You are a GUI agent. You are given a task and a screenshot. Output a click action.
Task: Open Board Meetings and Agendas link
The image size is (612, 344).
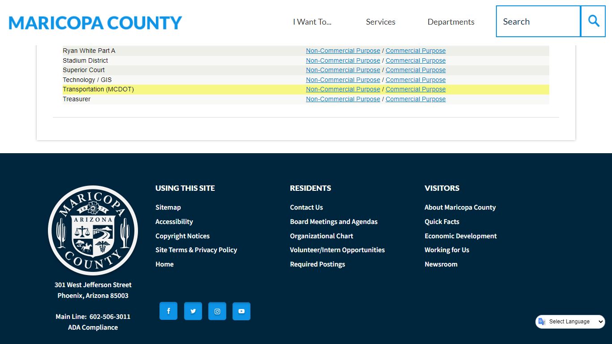(334, 222)
